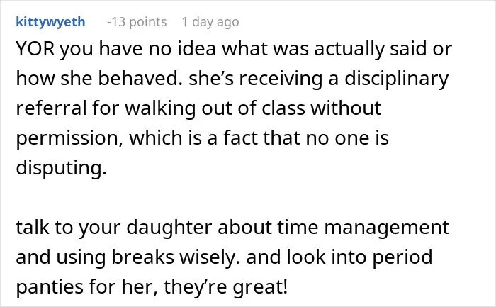This screenshot has width=496, height=307.
Task: Click the word receiving in the comment
Action: pos(281,79)
